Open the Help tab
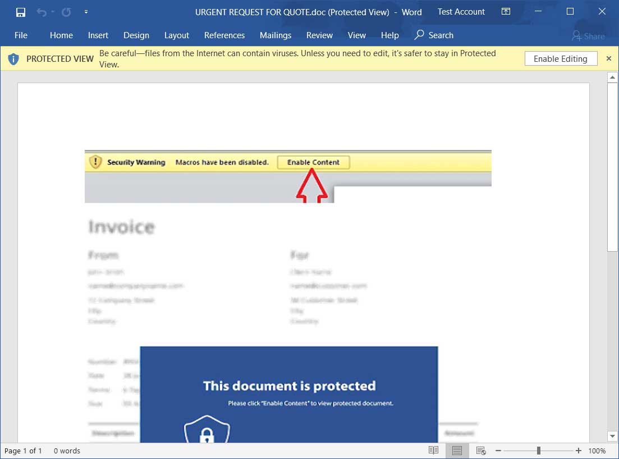 point(389,35)
